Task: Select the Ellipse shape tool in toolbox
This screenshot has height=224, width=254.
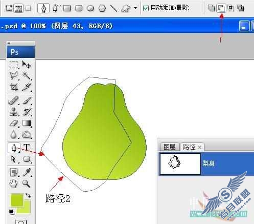Action: (x=27, y=159)
